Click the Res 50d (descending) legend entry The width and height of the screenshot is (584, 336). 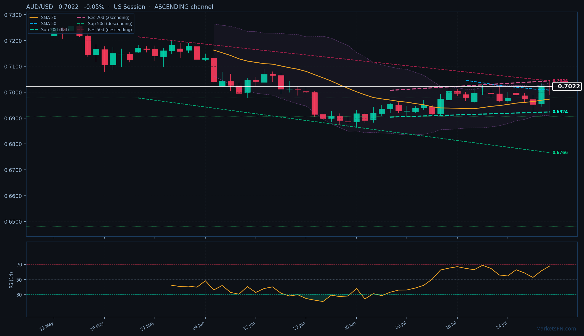[x=104, y=30]
